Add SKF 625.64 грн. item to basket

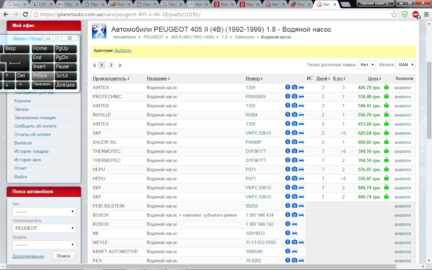pos(386,132)
